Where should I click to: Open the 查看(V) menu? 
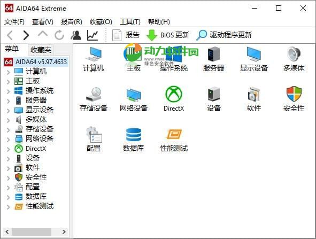tap(43, 22)
